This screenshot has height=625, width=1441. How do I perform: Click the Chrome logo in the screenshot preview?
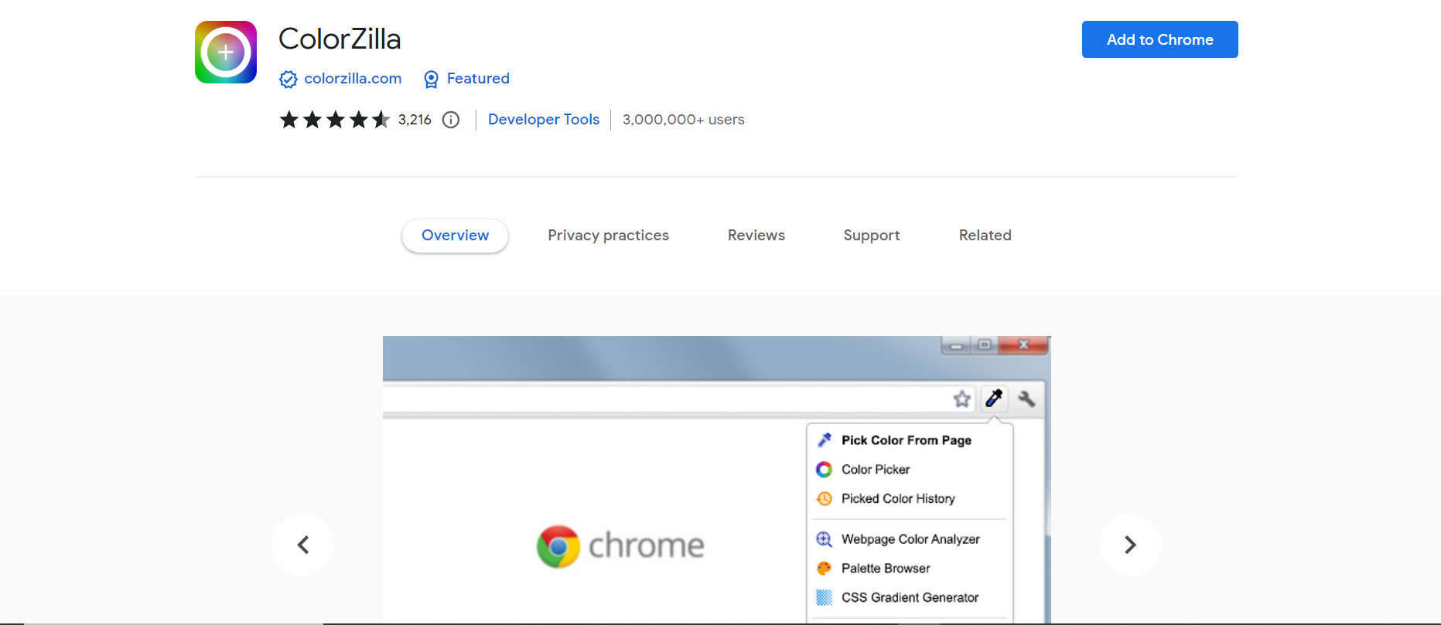pyautogui.click(x=558, y=546)
